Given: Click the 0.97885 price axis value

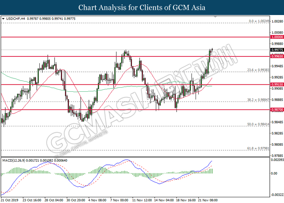Looking at the screenshot, I should (277, 155).
